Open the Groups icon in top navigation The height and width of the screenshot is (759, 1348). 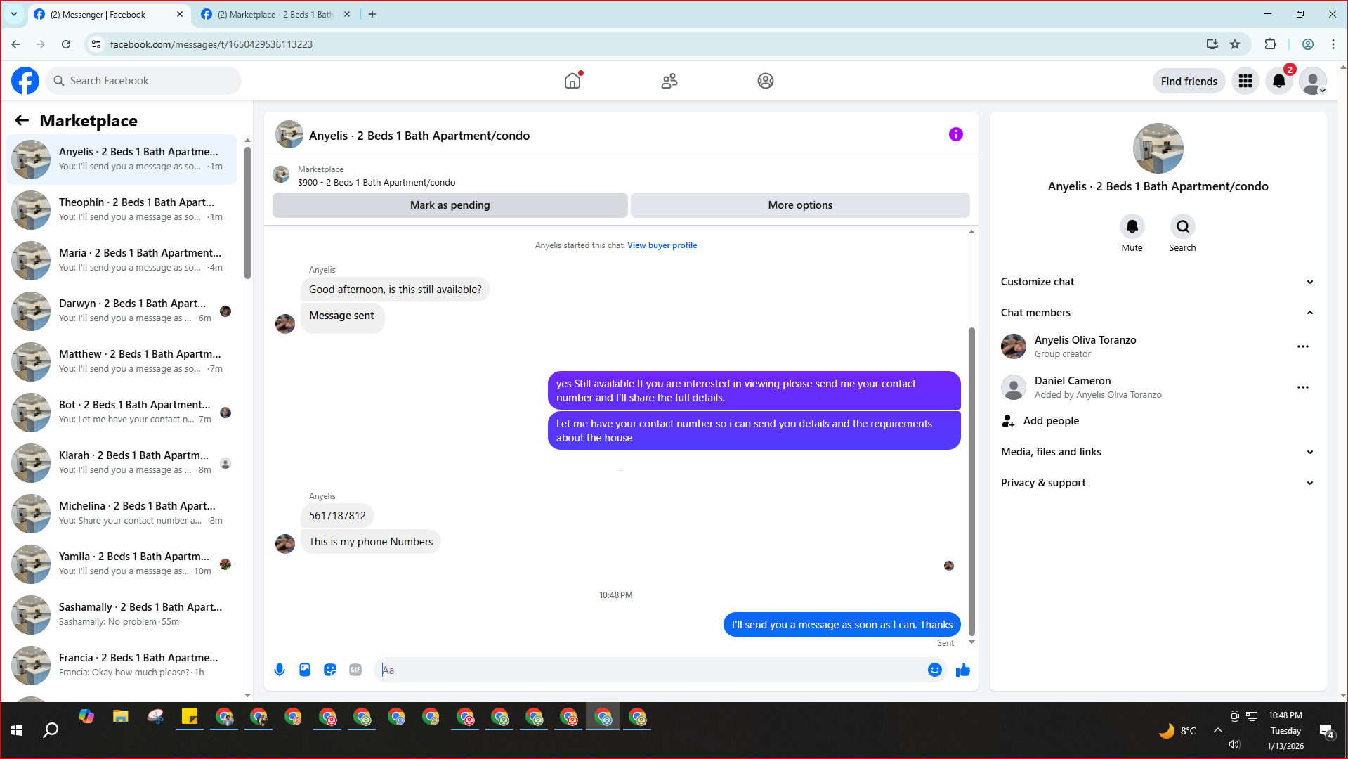pyautogui.click(x=766, y=81)
